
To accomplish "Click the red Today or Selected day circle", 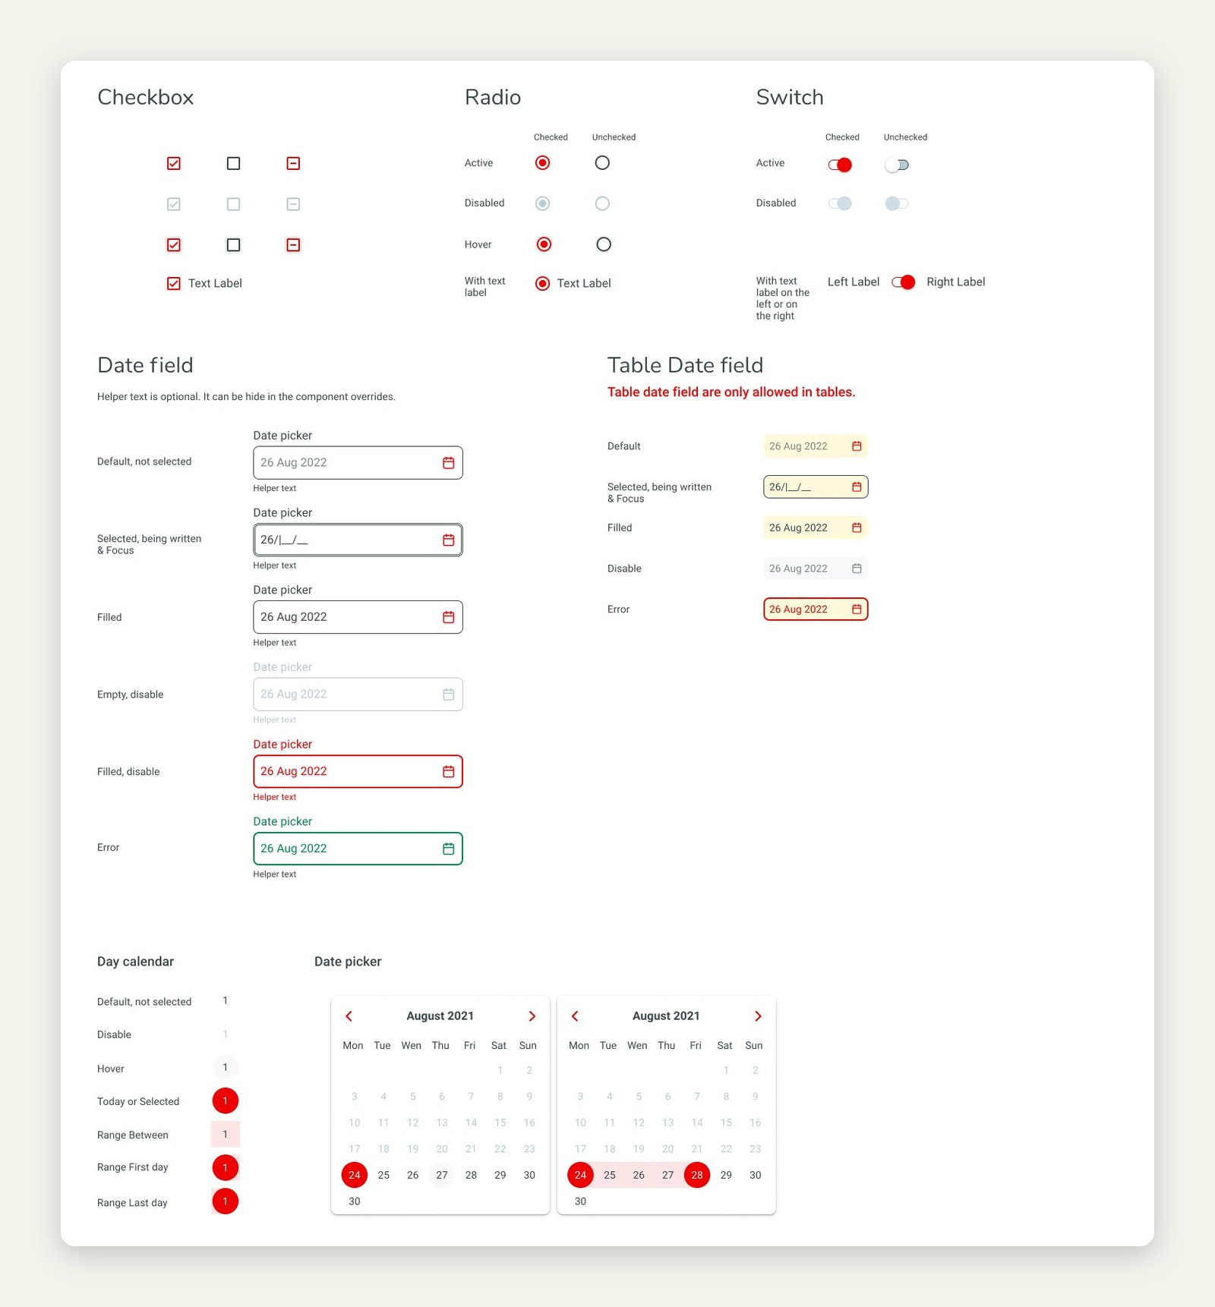I will 225,1101.
